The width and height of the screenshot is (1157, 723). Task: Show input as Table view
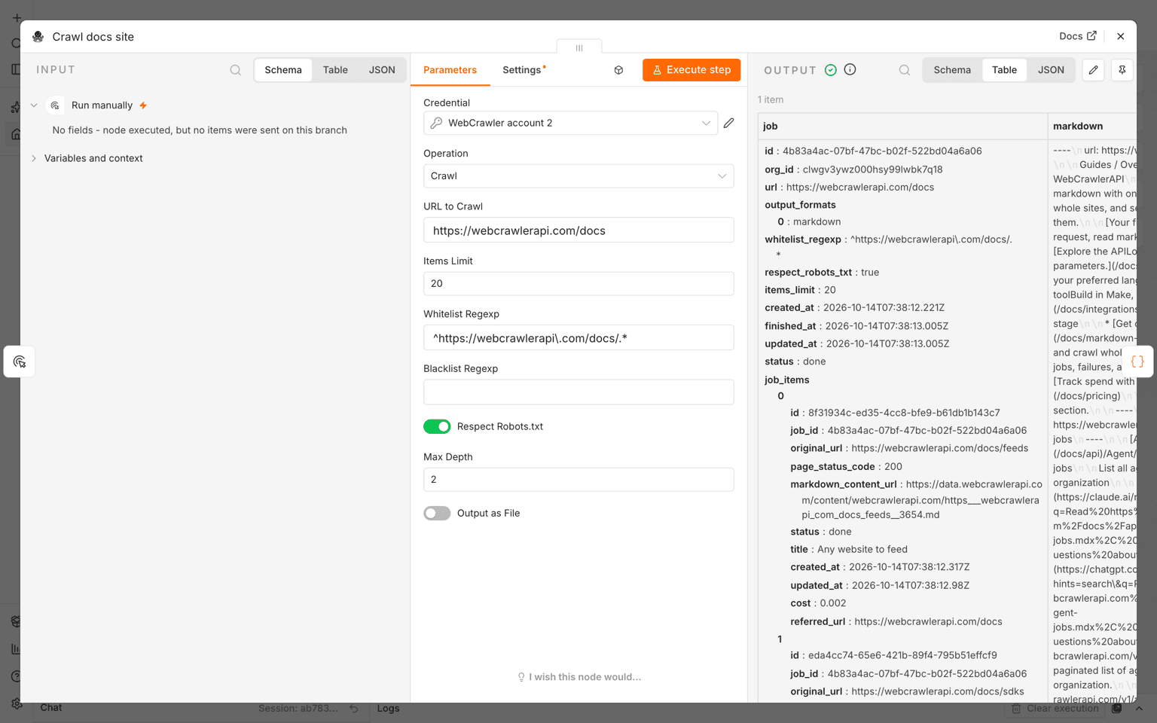(335, 70)
